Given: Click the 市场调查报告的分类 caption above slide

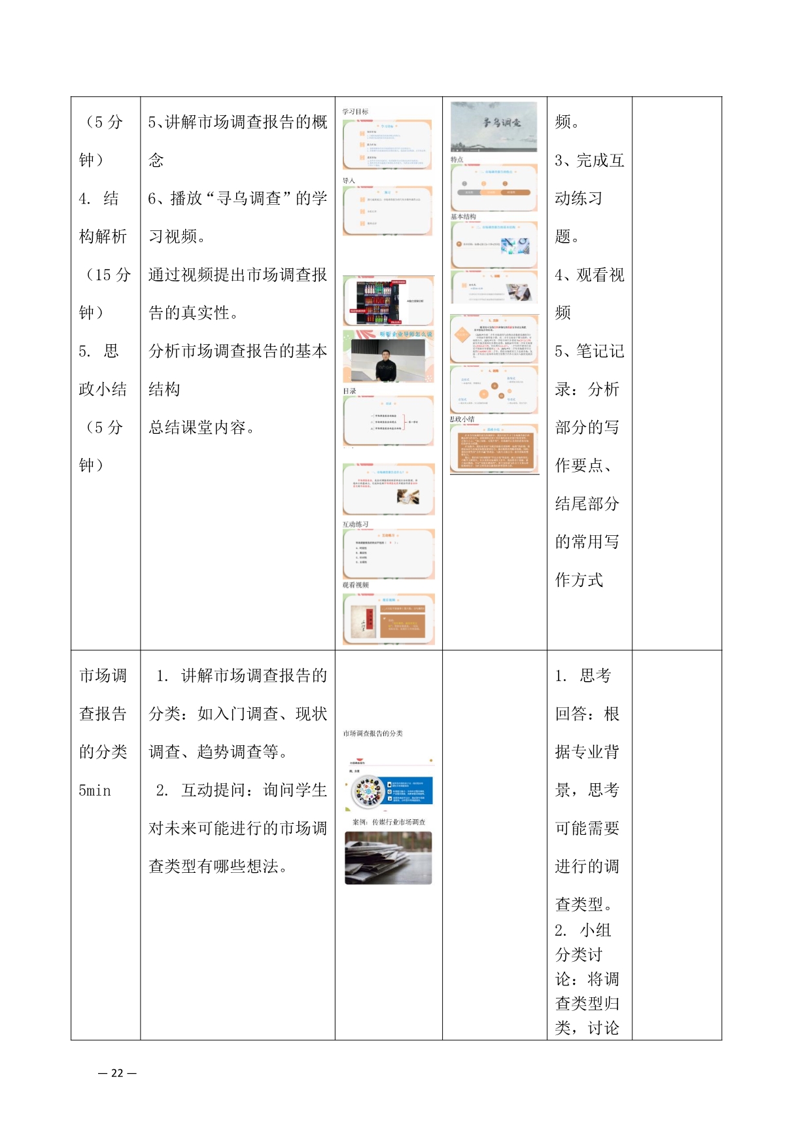Looking at the screenshot, I should point(373,733).
